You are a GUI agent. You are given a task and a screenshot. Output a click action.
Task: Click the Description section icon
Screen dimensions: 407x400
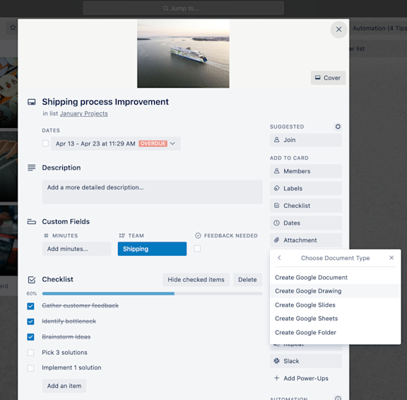click(x=31, y=167)
